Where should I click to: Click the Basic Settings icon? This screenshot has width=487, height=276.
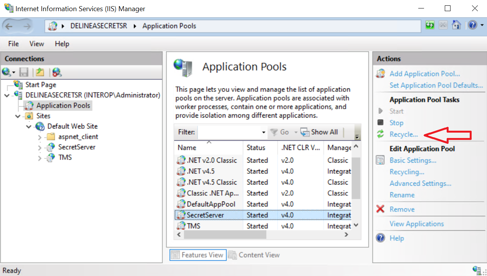(381, 160)
